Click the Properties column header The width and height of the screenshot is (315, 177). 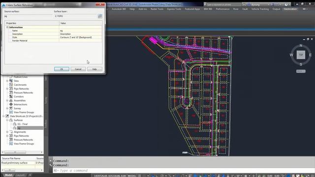pos(32,23)
